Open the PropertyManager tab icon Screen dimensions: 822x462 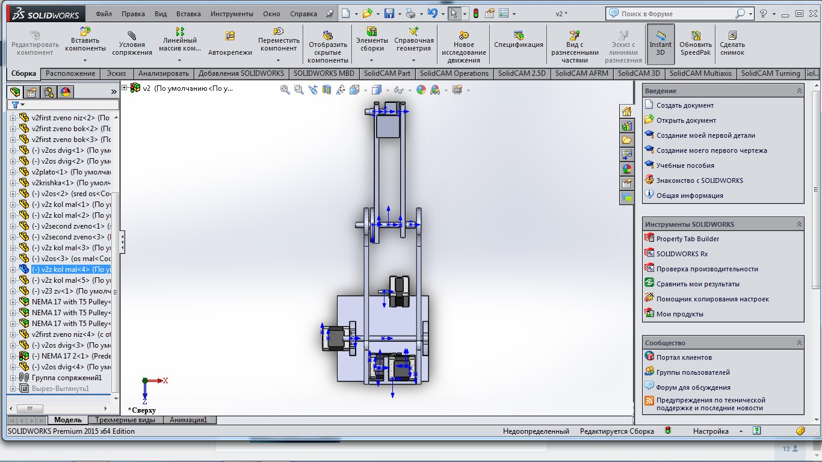click(32, 92)
